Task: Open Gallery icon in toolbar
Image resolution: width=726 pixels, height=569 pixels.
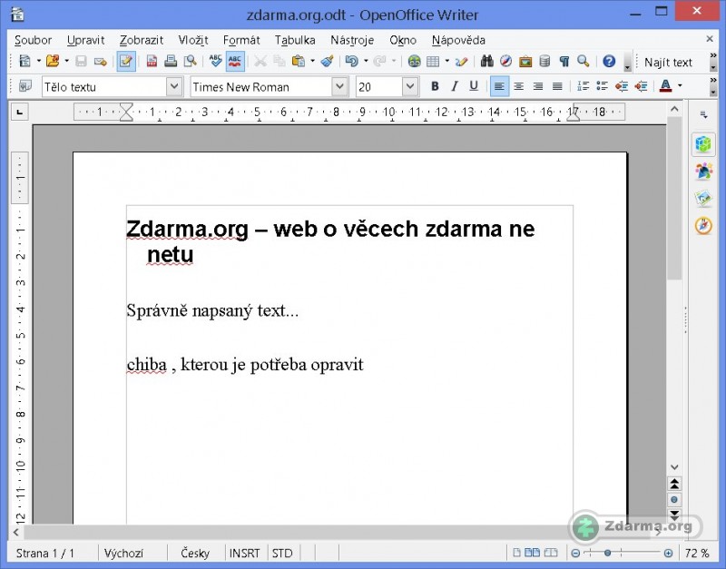Action: pyautogui.click(x=525, y=61)
